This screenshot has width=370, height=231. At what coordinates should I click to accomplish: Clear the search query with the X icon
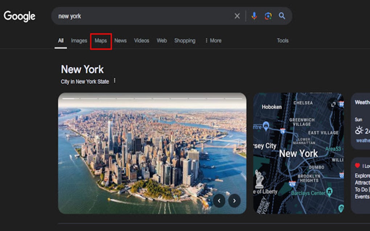tap(237, 16)
